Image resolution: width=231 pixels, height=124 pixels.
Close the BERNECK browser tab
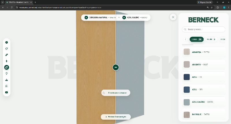coord(31,2)
